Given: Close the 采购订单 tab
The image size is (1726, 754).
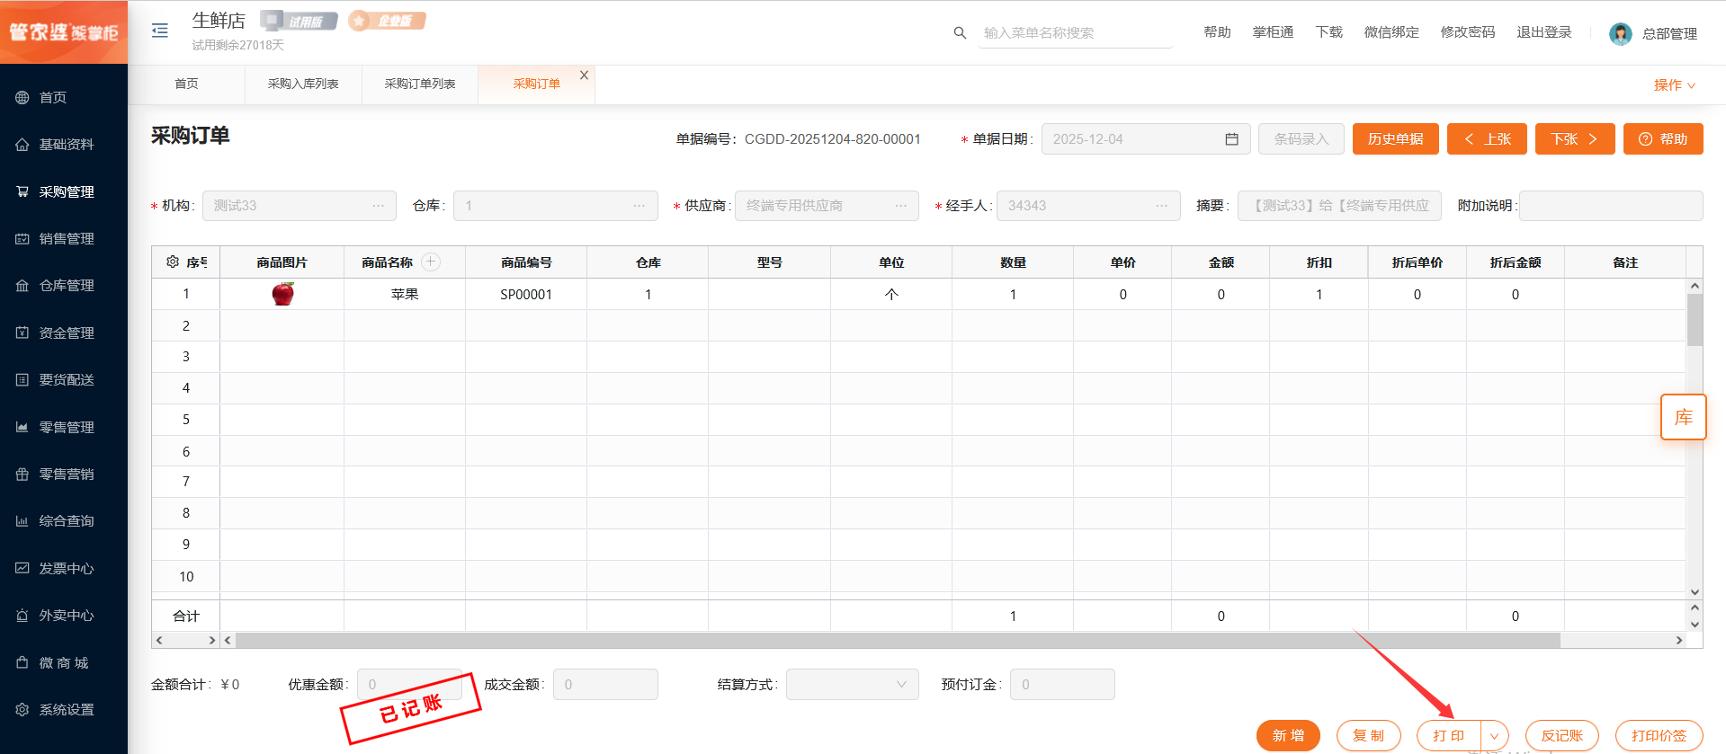Looking at the screenshot, I should click(584, 75).
